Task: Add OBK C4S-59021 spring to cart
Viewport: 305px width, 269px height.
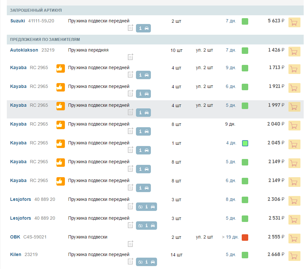Action: tap(294, 239)
